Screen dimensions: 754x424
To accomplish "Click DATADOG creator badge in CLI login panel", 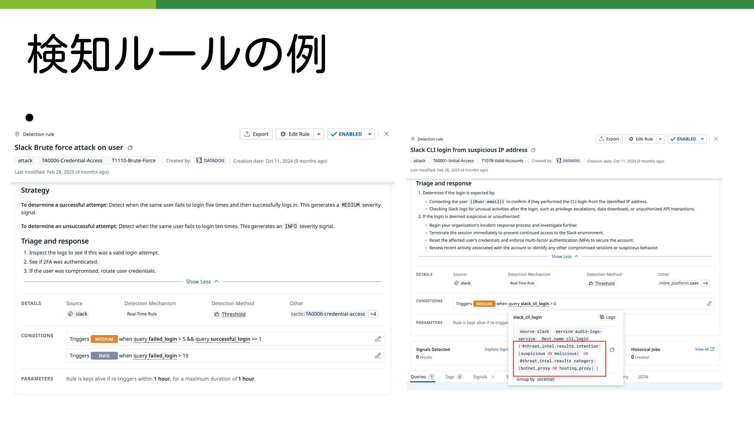I will (568, 161).
